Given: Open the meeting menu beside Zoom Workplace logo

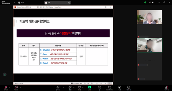Looking at the screenshot, I should tap(14, 3).
